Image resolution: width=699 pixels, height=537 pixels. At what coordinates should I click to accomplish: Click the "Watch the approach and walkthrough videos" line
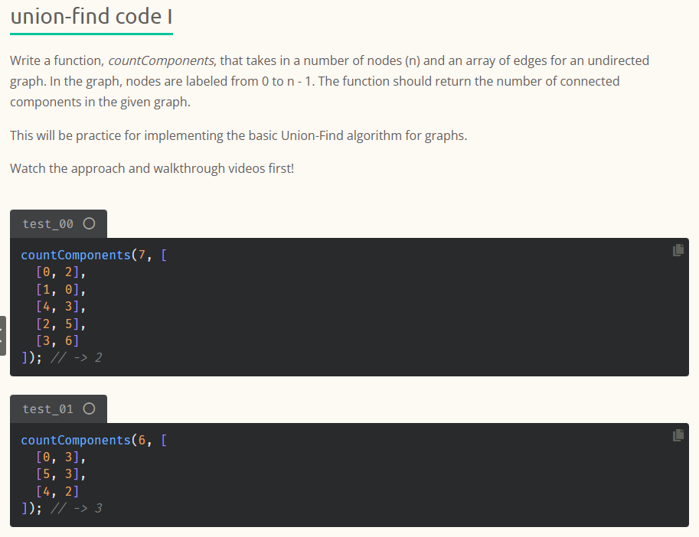pos(152,168)
